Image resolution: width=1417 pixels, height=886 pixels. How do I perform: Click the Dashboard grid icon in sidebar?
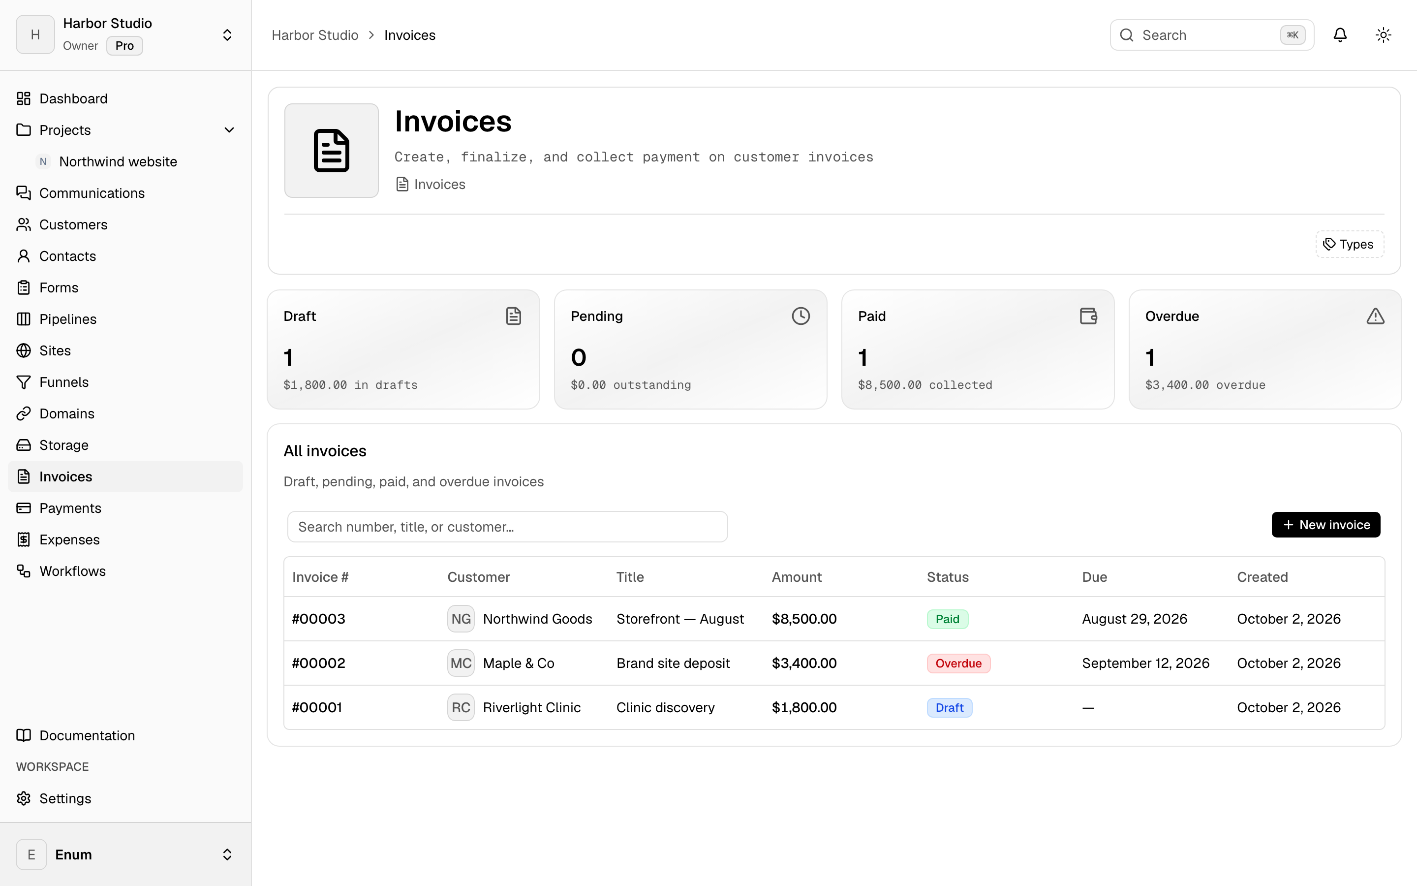point(24,98)
